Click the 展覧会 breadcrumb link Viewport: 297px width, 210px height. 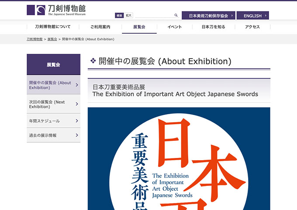52,39
